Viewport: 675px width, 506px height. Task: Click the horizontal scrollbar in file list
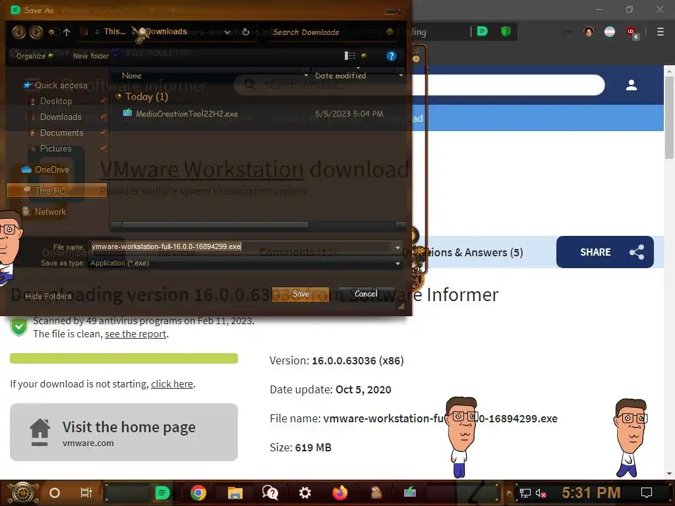(215, 225)
